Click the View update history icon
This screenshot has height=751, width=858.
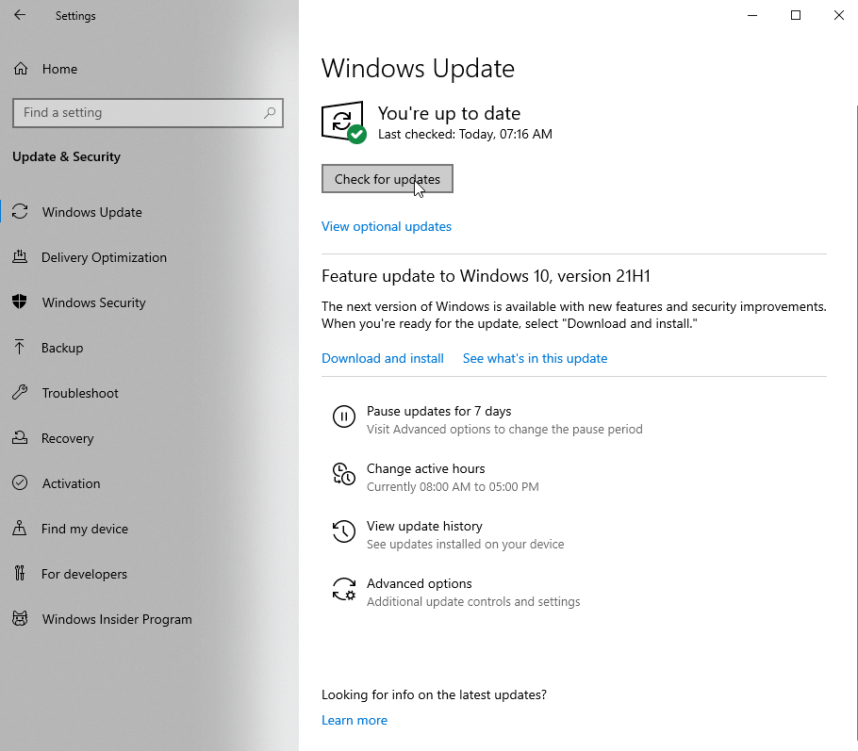pos(344,531)
